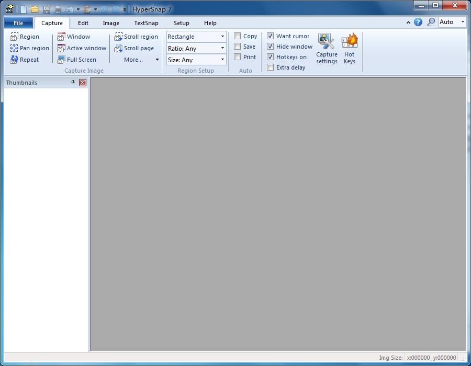The width and height of the screenshot is (471, 366).
Task: Expand the Ratio: Any dropdown
Action: tap(222, 48)
